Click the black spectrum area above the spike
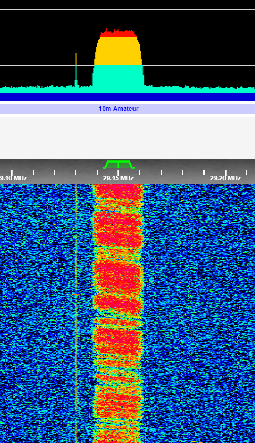Image resolution: width=255 pixels, height=443 pixels. click(76, 31)
